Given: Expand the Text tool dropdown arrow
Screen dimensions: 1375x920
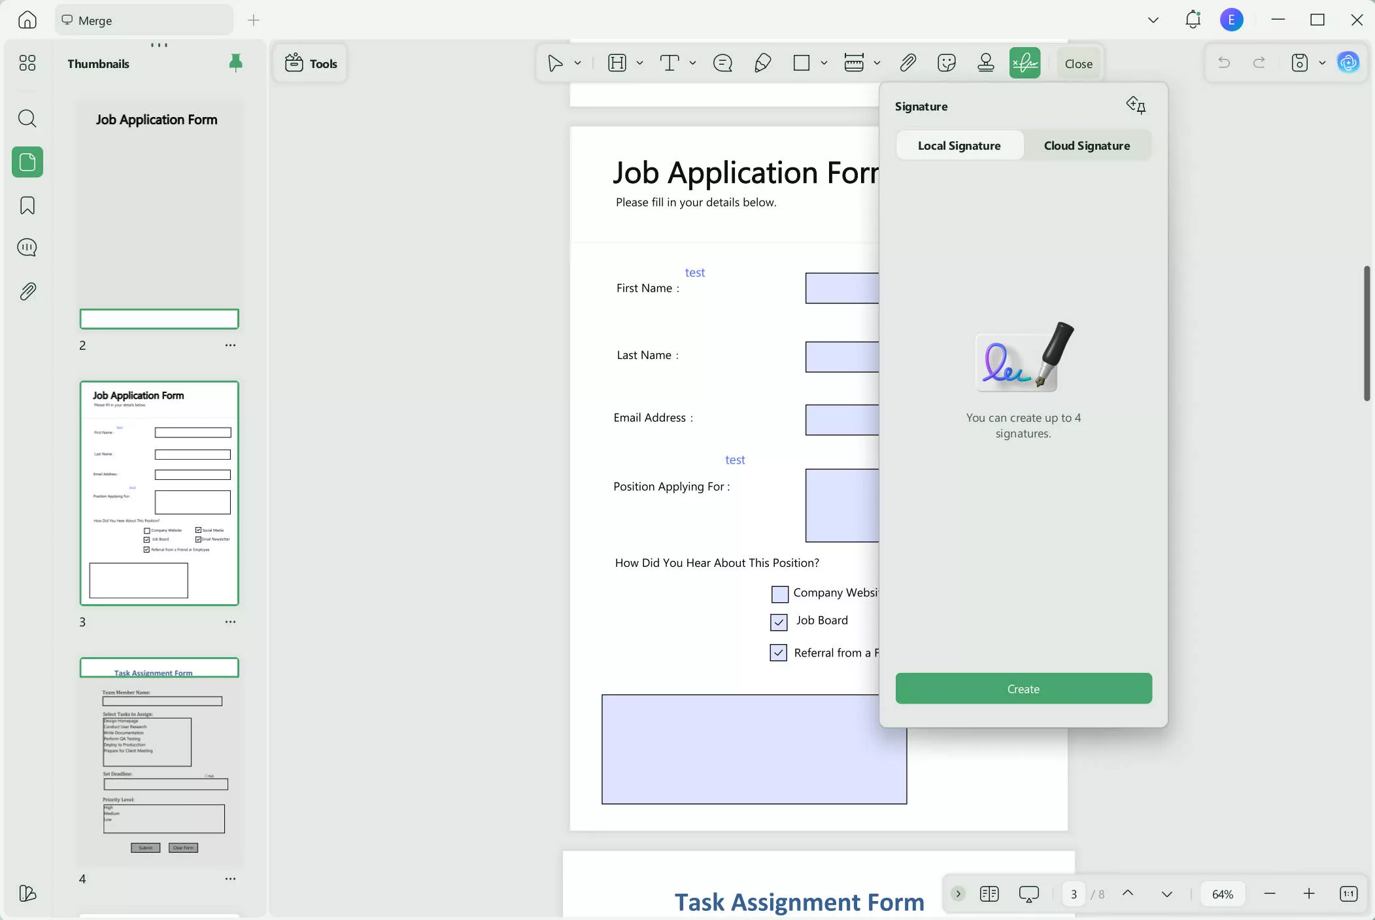Looking at the screenshot, I should tap(692, 63).
